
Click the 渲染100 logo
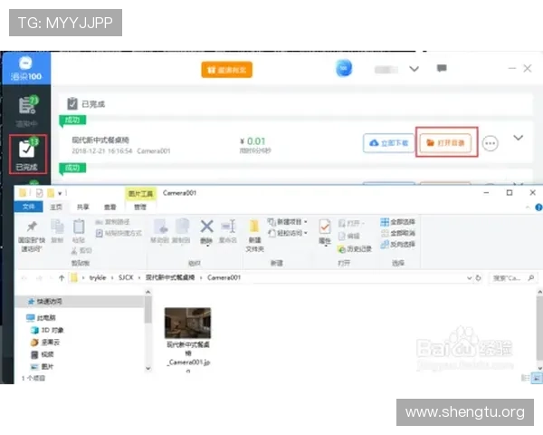coord(26,68)
